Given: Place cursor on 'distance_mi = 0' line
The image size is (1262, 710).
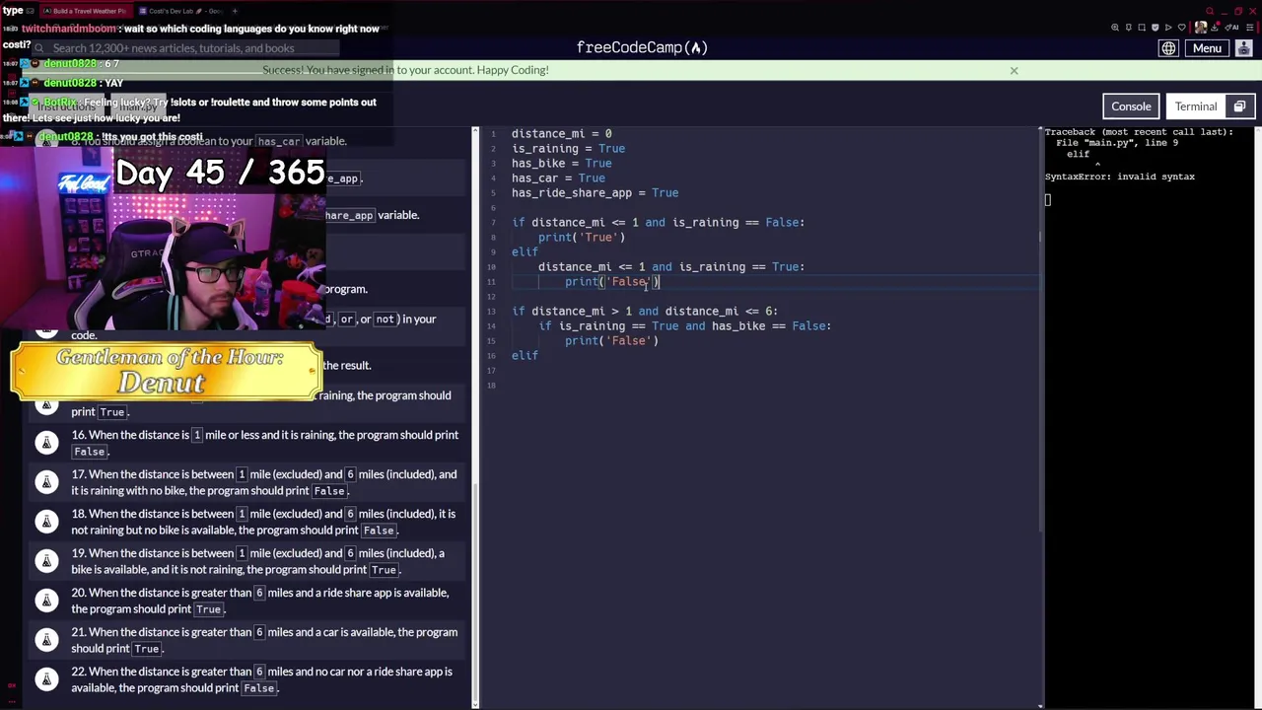Looking at the screenshot, I should pyautogui.click(x=561, y=133).
